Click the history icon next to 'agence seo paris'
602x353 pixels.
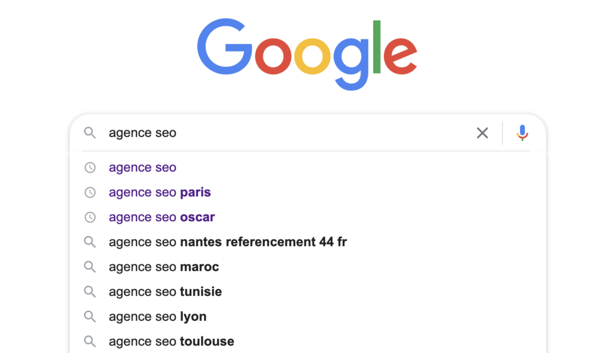click(89, 192)
